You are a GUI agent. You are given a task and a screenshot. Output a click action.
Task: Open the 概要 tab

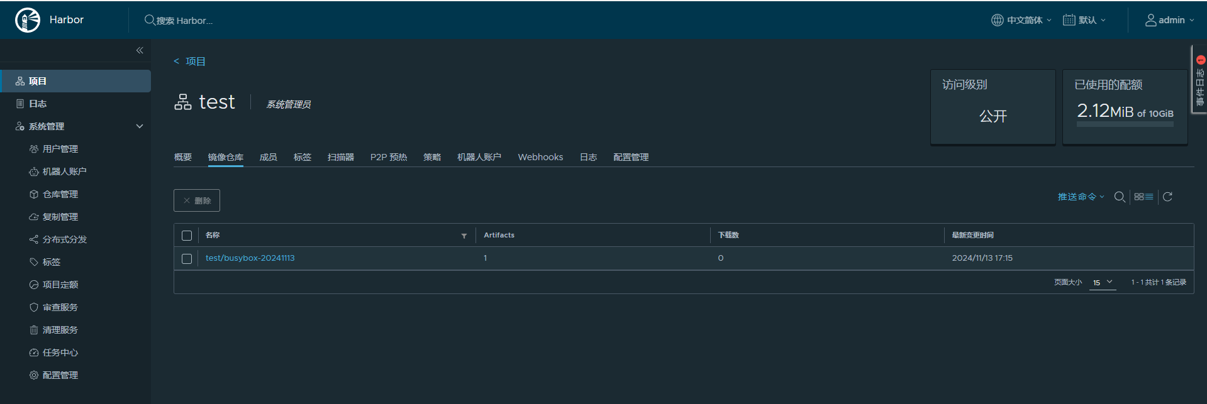(183, 157)
